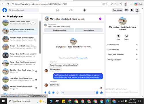Open Lisa 4bed 3bath house conversation
144x104 pixels.
click(20, 79)
